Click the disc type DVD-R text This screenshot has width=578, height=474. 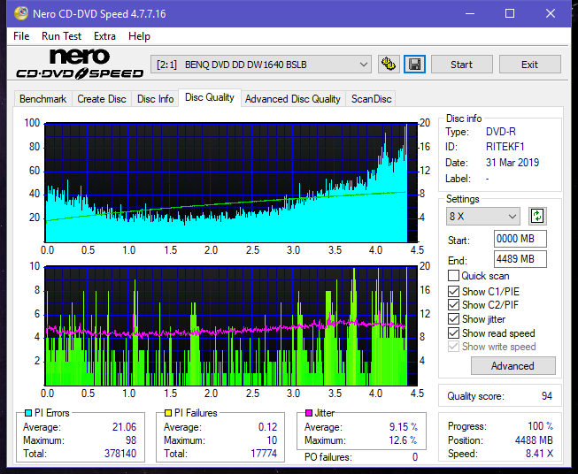tap(501, 132)
